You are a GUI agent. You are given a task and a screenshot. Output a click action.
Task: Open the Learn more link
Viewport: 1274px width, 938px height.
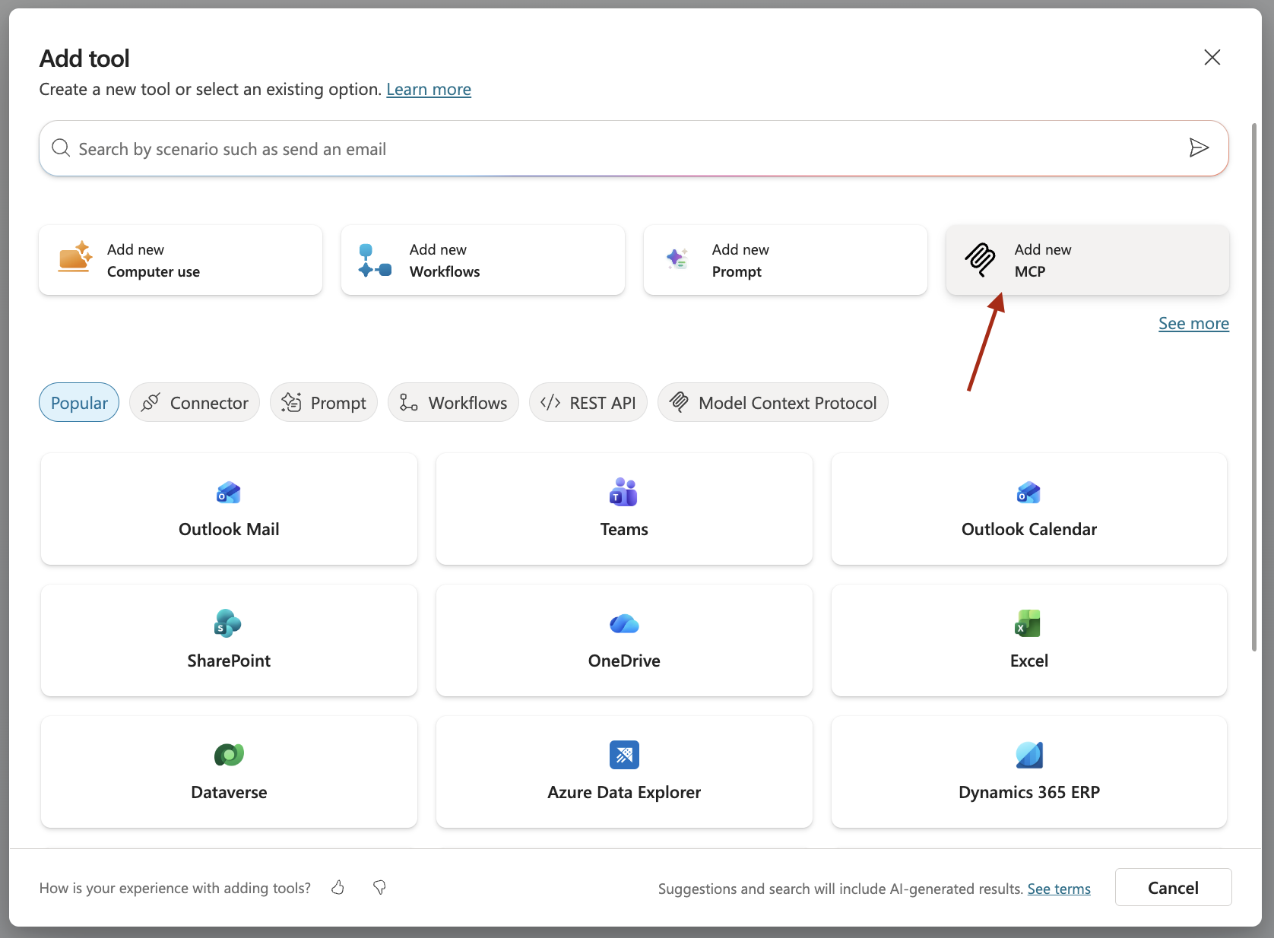point(429,90)
